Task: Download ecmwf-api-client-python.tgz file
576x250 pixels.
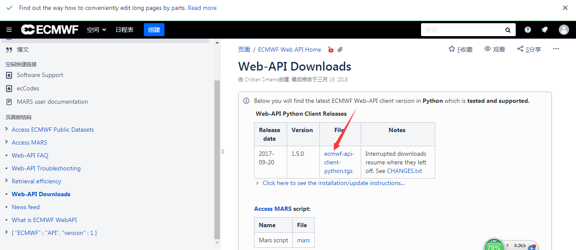Action: point(339,162)
